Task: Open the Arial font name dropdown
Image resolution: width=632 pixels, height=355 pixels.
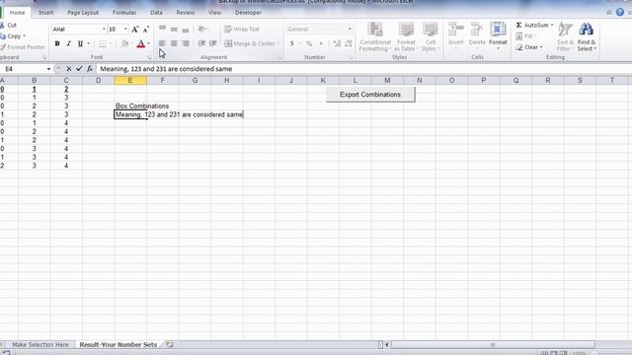Action: 104,29
